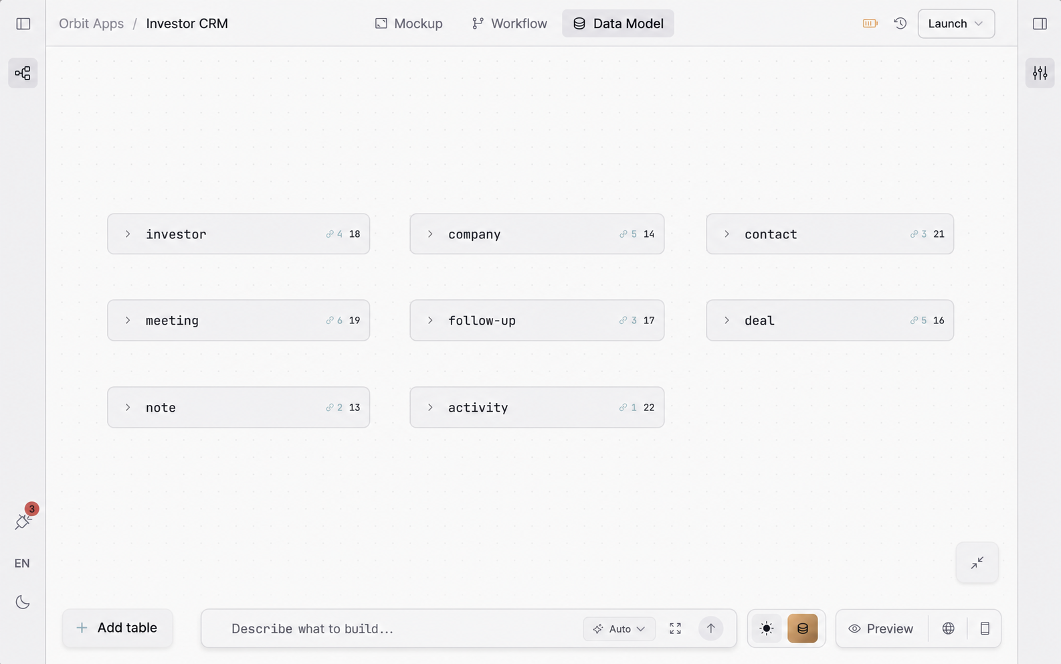This screenshot has height=664, width=1061.
Task: Click the collapse view arrows button
Action: 977,563
